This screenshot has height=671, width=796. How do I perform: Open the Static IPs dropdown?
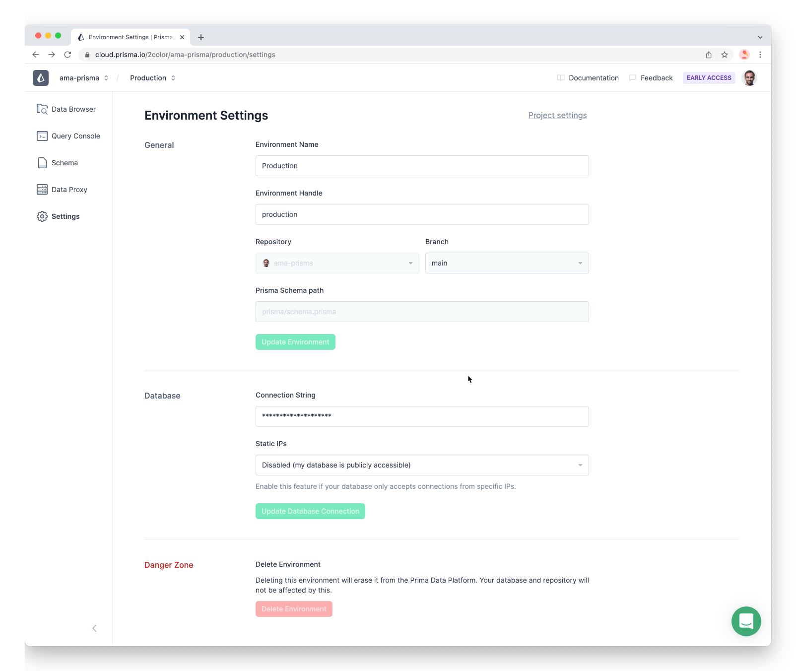tap(421, 465)
